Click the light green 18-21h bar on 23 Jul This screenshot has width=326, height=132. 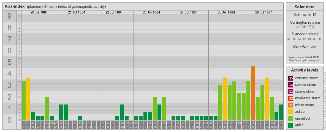164,109
